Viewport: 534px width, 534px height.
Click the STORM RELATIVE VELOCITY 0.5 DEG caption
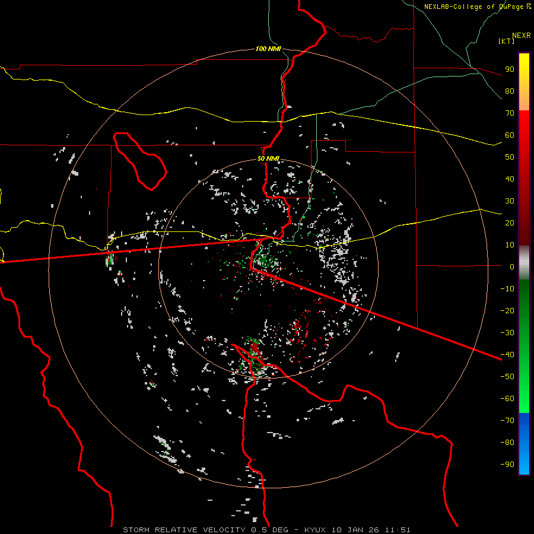205,530
